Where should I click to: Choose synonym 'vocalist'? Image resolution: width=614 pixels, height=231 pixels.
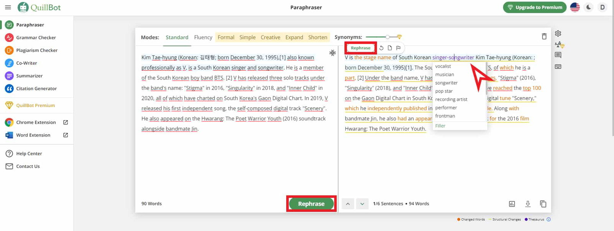[x=443, y=66]
